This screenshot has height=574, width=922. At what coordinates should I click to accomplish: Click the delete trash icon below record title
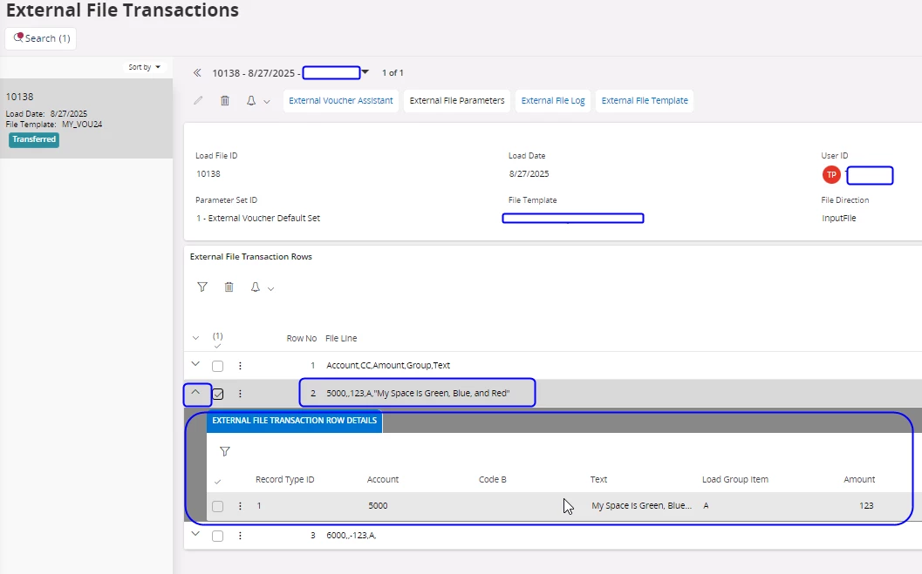(x=225, y=101)
